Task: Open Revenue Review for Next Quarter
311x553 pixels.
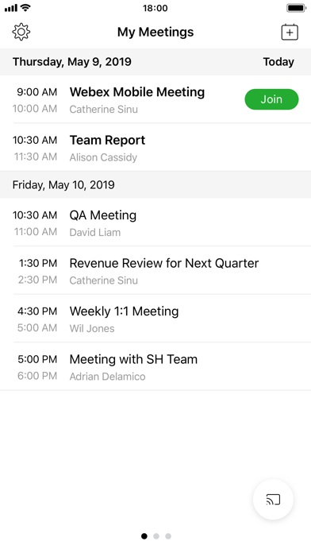Action: click(x=155, y=270)
